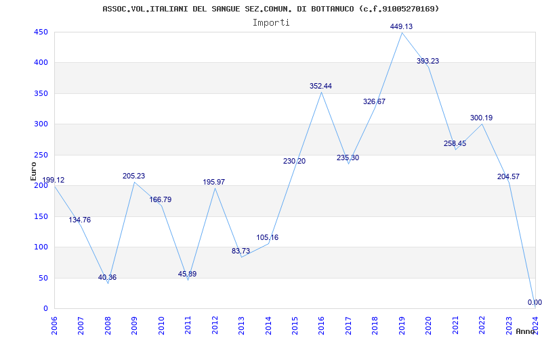Screen dimensions: 542x338
Task: Click the Euro y-axis label
Action: point(33,171)
